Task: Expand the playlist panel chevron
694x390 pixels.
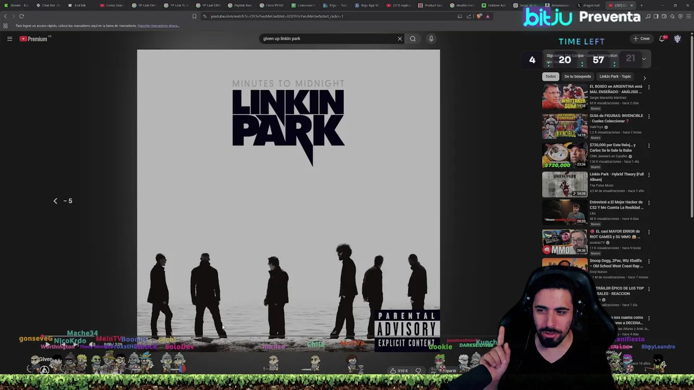Action: (644, 58)
